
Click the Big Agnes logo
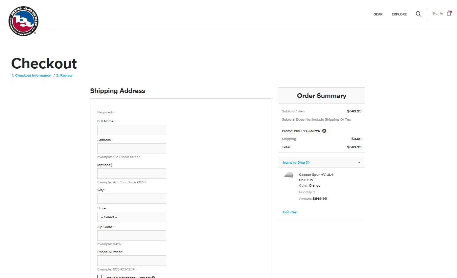coord(23,21)
